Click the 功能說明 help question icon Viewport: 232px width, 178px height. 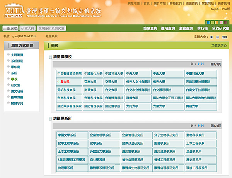pyautogui.click(x=225, y=46)
